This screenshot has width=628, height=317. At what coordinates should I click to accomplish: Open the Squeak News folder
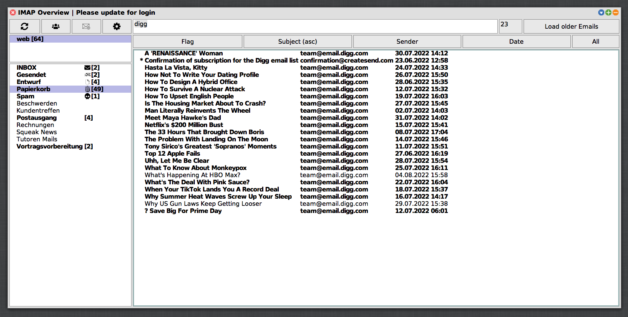(x=70, y=132)
